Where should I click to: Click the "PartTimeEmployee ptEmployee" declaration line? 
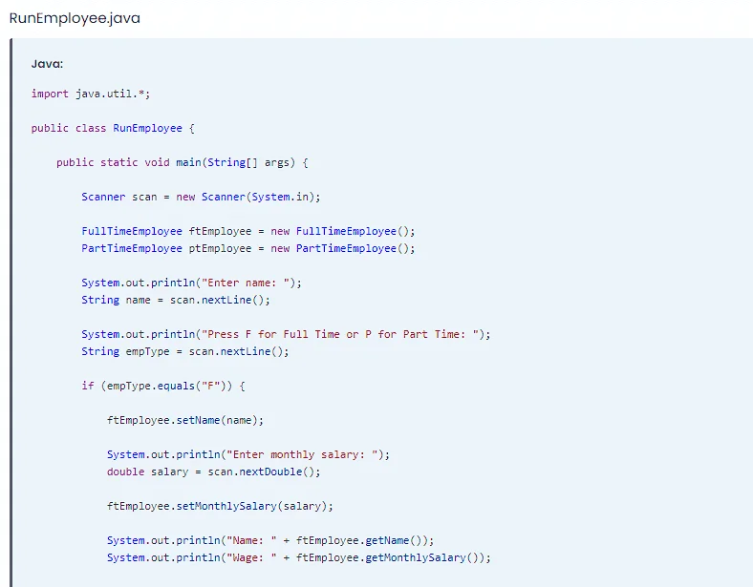pos(248,248)
